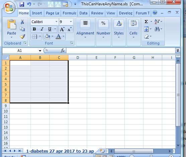Expand the font color palette arrow

click(63, 36)
